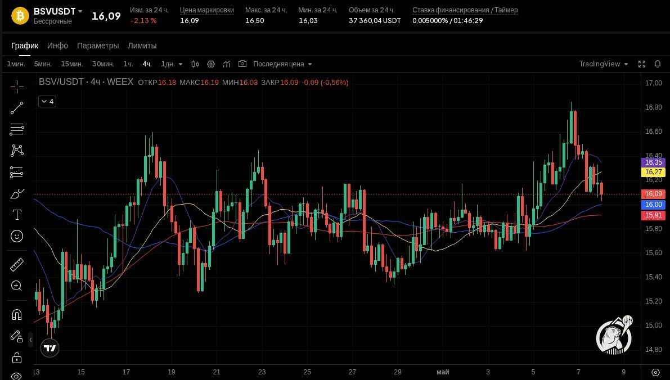Screen dimensions: 670x380
Task: Toggle lock all drawing tools
Action: 17,358
